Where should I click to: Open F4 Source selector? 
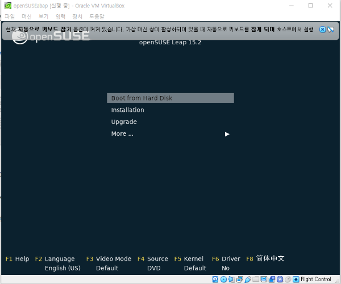point(153,259)
